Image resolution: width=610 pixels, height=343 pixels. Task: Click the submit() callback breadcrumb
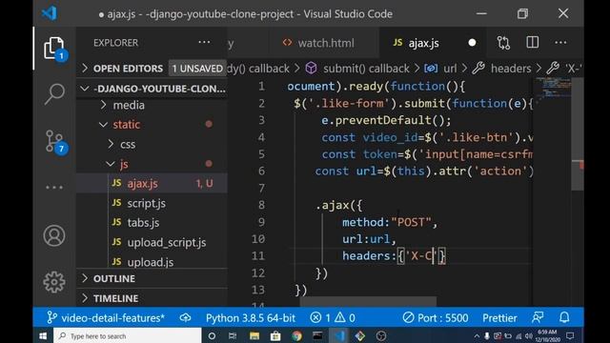366,69
